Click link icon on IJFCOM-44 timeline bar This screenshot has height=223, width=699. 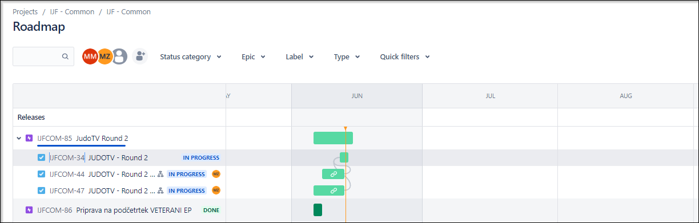pos(334,174)
